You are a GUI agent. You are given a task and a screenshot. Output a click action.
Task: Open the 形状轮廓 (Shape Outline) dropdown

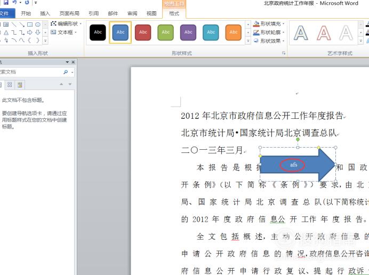269,32
